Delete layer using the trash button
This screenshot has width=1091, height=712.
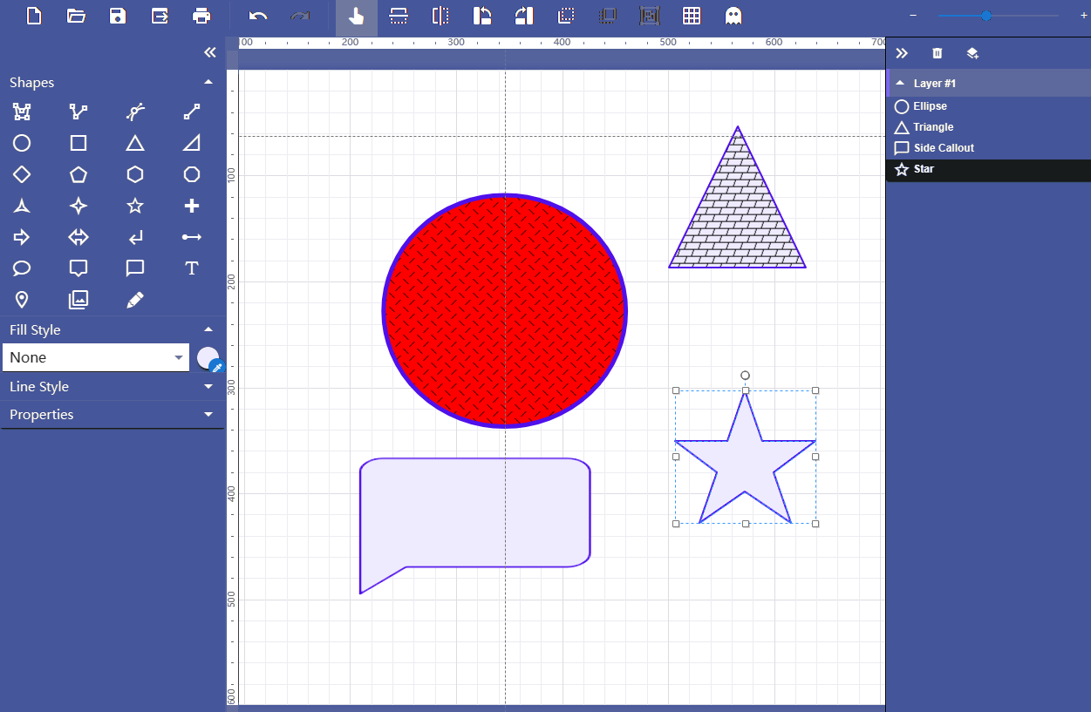pos(938,53)
